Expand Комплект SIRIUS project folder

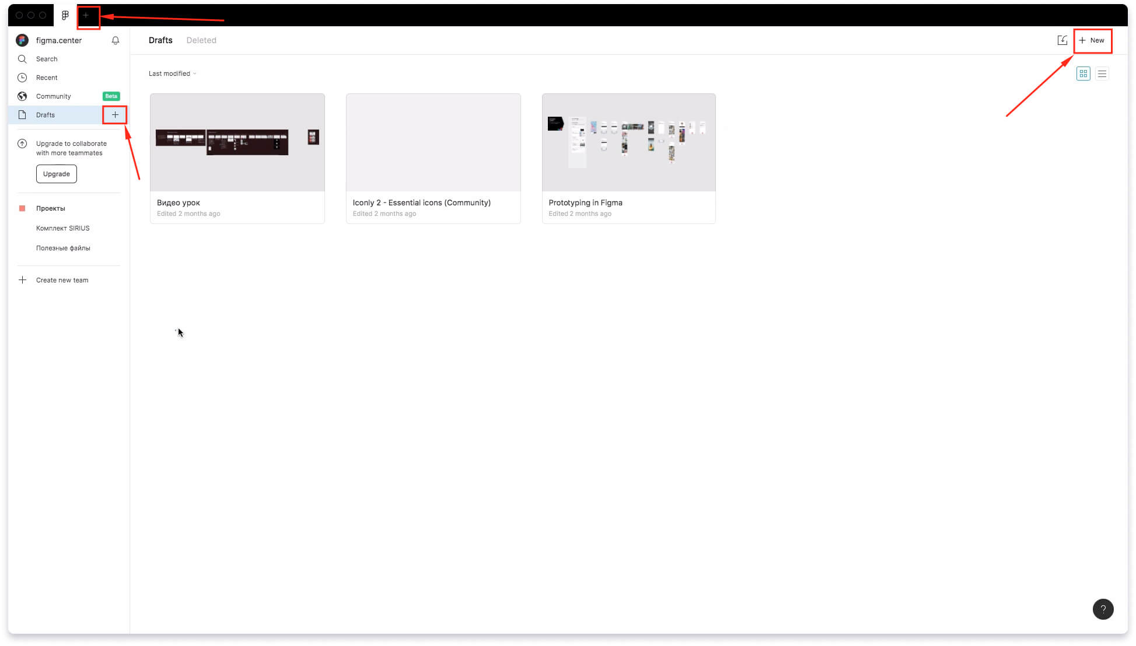click(62, 228)
